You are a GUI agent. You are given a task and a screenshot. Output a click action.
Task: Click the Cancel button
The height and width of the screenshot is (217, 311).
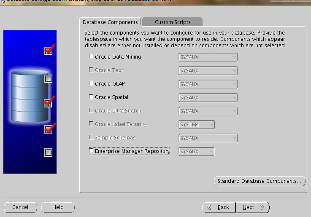(x=20, y=207)
